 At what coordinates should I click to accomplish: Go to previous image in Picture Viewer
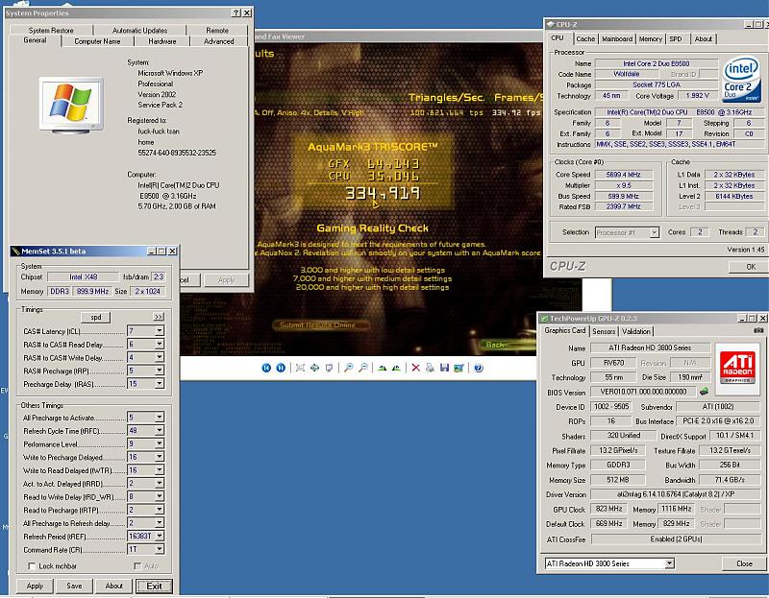point(266,368)
